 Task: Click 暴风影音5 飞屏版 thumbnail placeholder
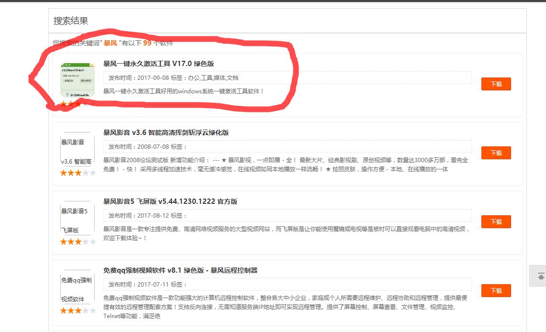click(78, 219)
